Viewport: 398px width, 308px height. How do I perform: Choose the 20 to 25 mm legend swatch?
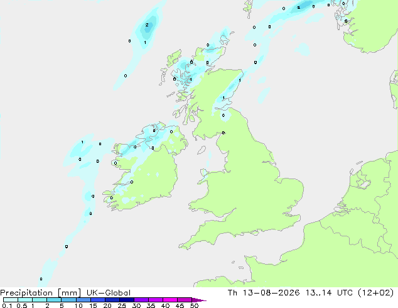click(x=112, y=300)
